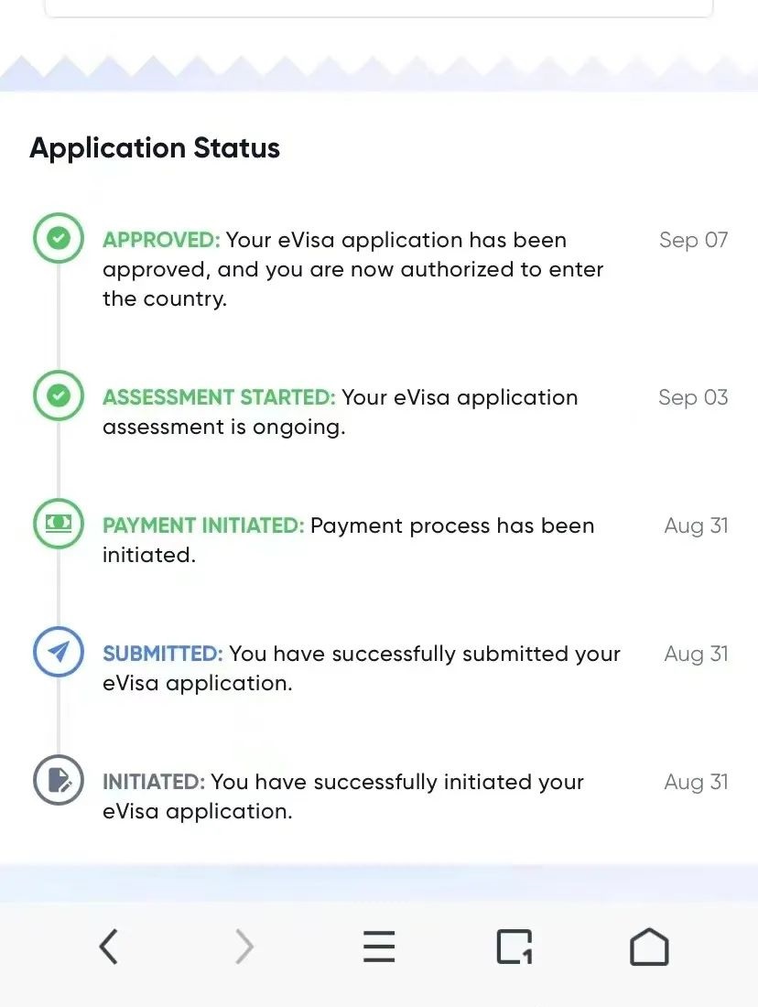
Task: Click the APPROVED green checkmark status icon
Action: 59,238
